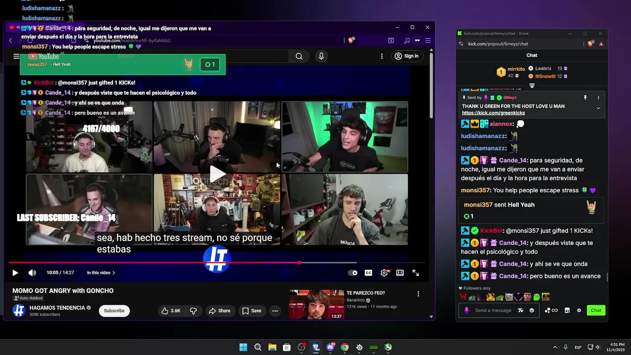Open the Kick gifts shop storefront icon
Viewport: 631px width, 355px height.
[567, 310]
